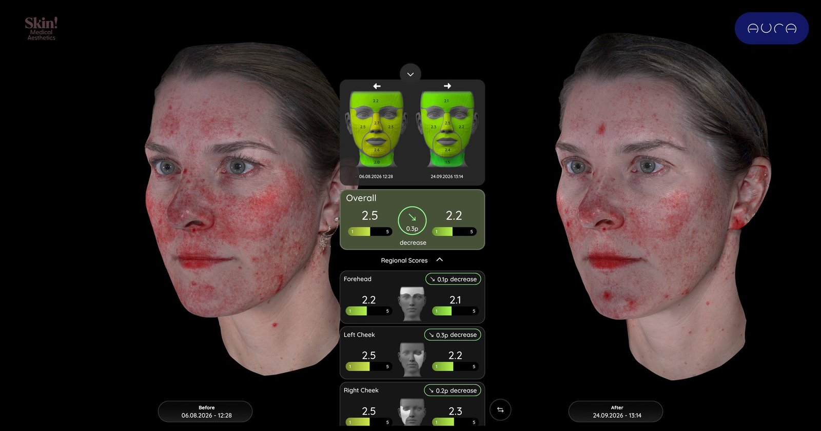Click the After 24.09.2026 date pill
Viewport: 821px width, 431px height.
(x=616, y=412)
